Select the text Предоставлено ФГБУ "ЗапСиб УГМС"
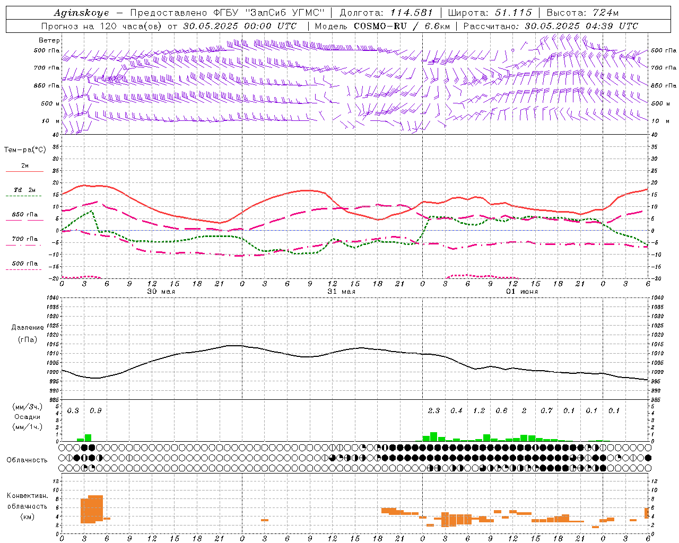The image size is (679, 543). coord(227,13)
